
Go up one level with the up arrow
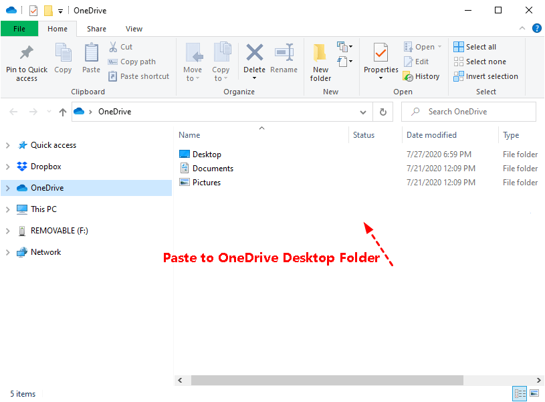(63, 112)
